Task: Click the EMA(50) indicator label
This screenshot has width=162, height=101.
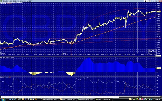Action: [9, 3]
